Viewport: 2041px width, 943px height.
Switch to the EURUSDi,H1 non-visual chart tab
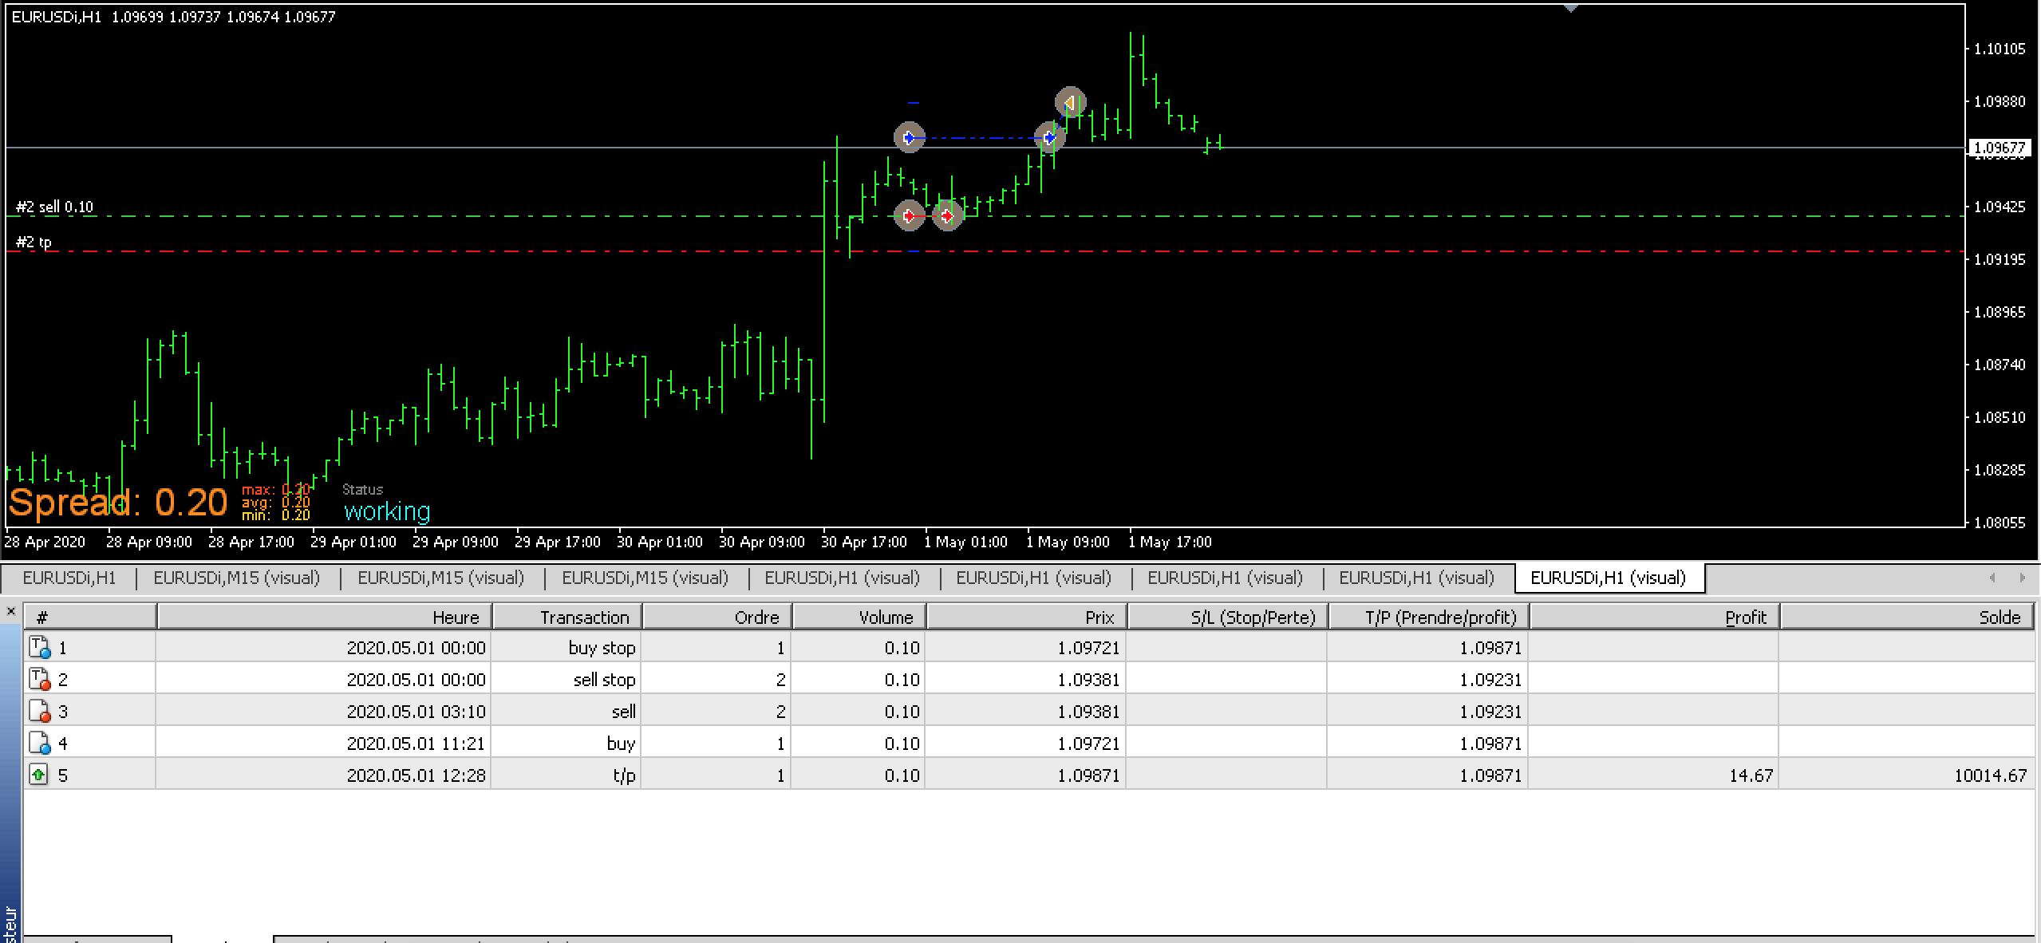click(x=69, y=578)
